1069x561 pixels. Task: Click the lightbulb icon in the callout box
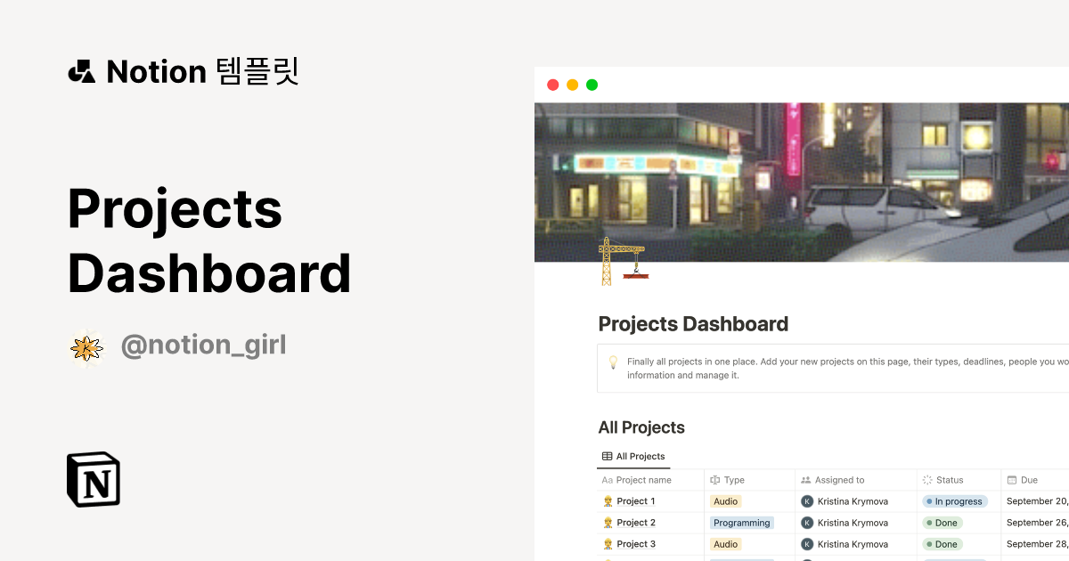pos(611,362)
